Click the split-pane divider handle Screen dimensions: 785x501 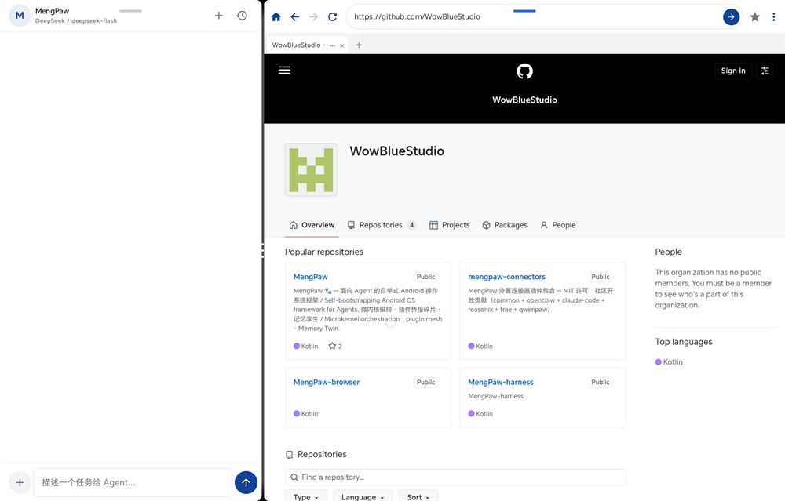pyautogui.click(x=262, y=251)
